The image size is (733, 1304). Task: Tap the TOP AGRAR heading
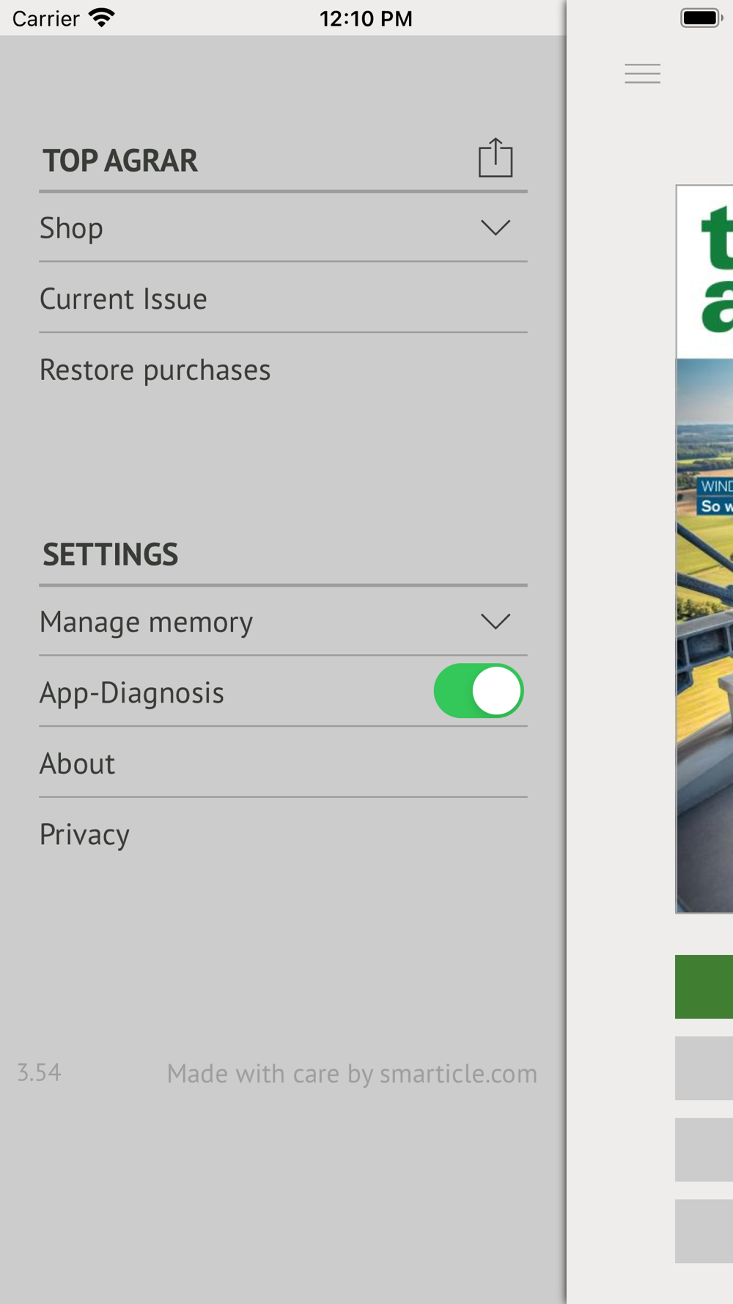coord(120,161)
